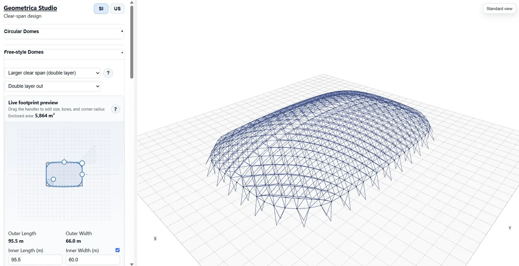Click the top-edge bow handle in footprint preview
The height and width of the screenshot is (266, 519).
point(64,162)
